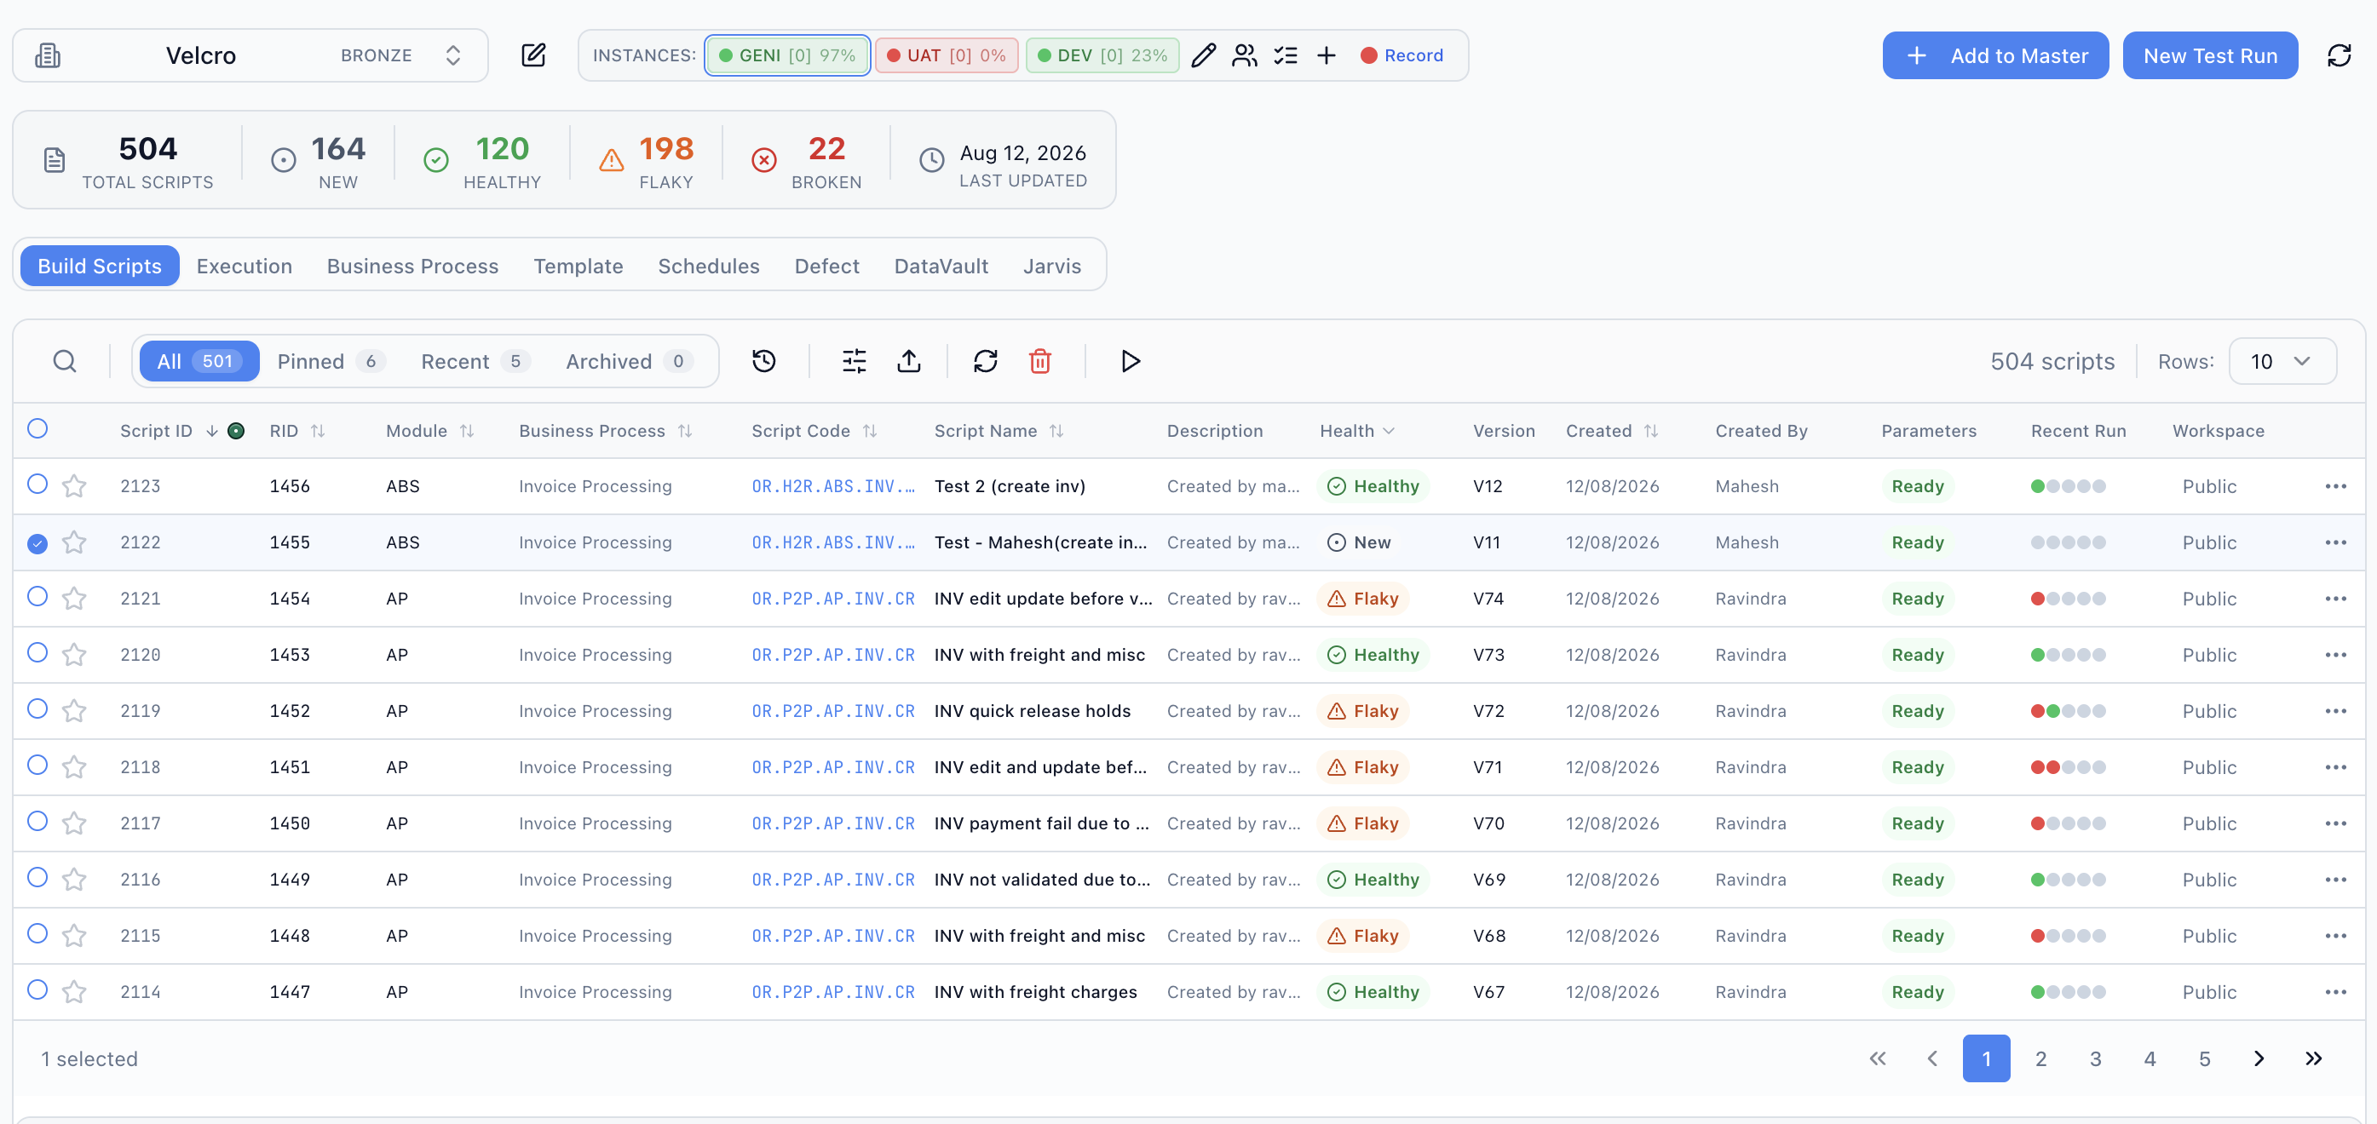Add a new instance with plus icon
Image resolution: width=2377 pixels, height=1124 pixels.
(x=1326, y=55)
